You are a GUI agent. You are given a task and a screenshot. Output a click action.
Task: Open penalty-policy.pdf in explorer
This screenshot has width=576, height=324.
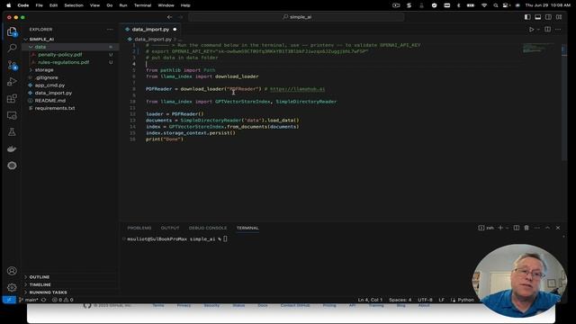tap(60, 54)
